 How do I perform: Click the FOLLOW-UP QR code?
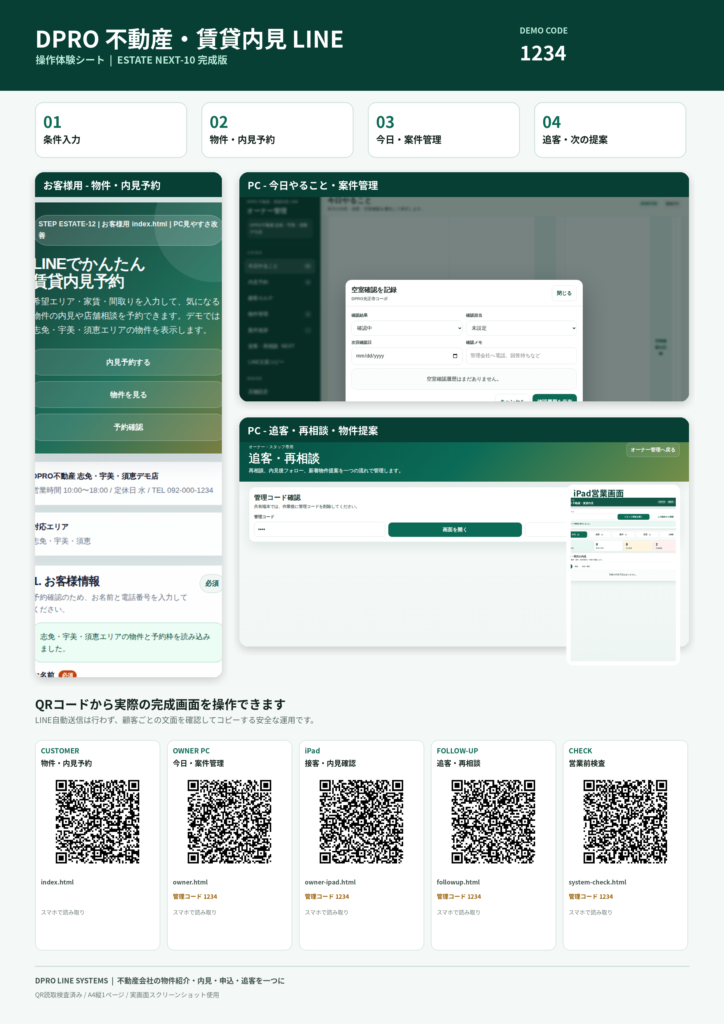pyautogui.click(x=493, y=821)
